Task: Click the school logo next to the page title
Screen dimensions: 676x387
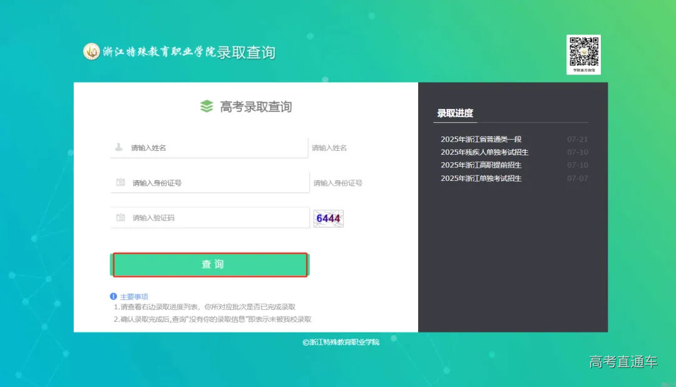Action: coord(93,51)
